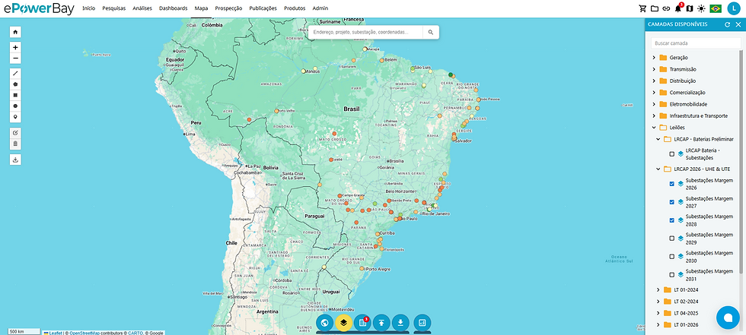Refresh the available layers list
Viewport: 746px width, 335px height.
coord(727,24)
